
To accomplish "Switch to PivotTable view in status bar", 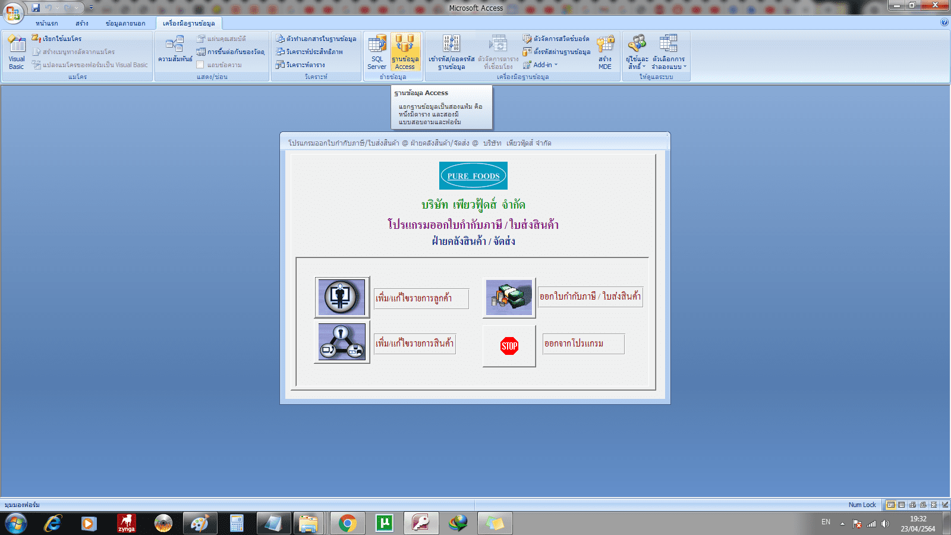I will point(912,505).
